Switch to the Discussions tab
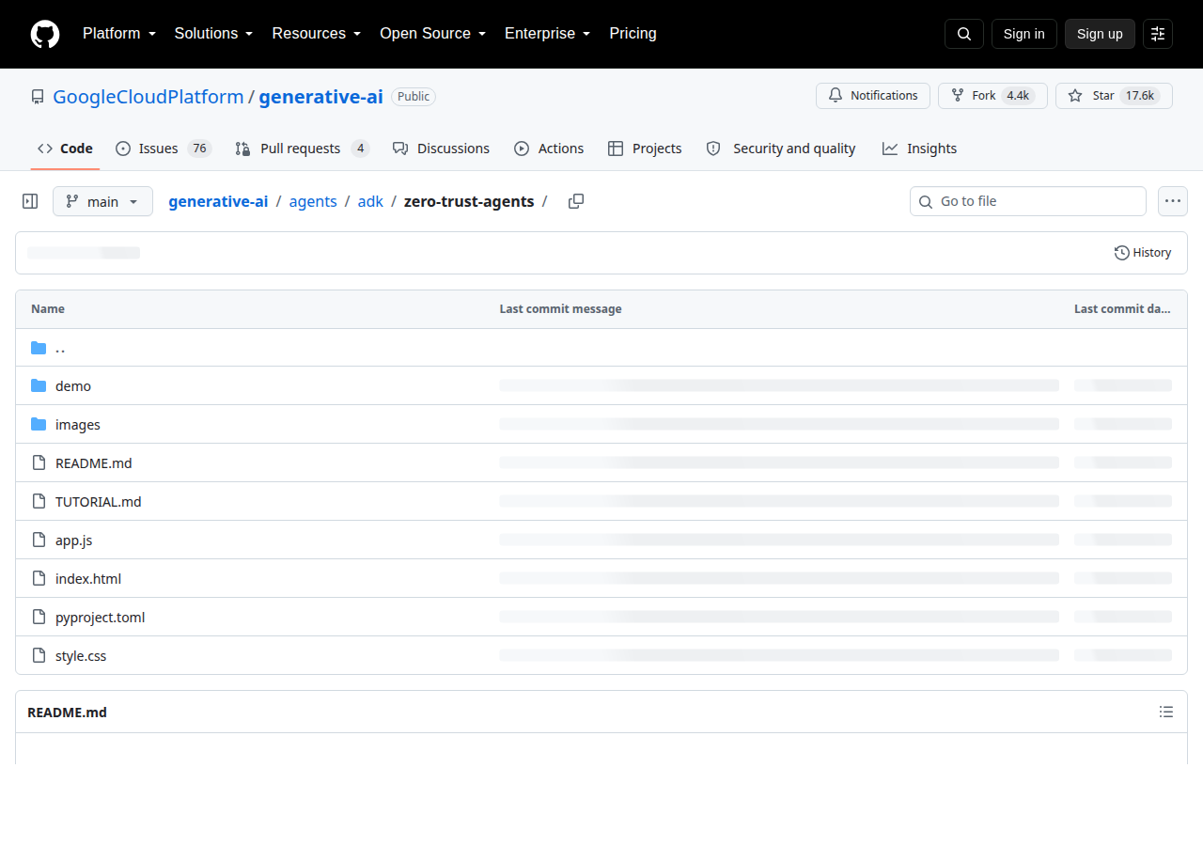 click(x=441, y=149)
